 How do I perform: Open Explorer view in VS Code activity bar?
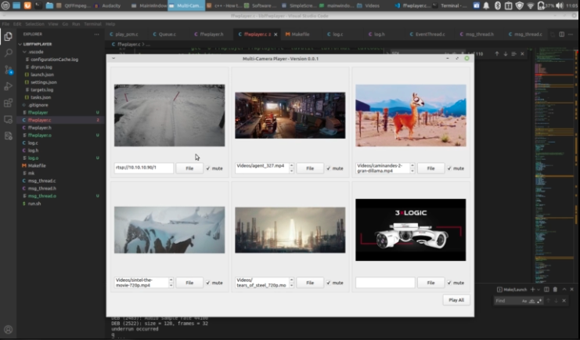(x=8, y=36)
